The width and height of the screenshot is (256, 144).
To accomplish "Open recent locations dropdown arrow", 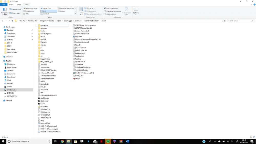I will (x=10, y=21).
